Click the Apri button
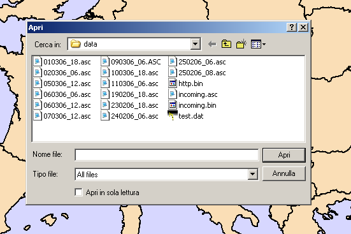This screenshot has width=351, height=234. 284,155
